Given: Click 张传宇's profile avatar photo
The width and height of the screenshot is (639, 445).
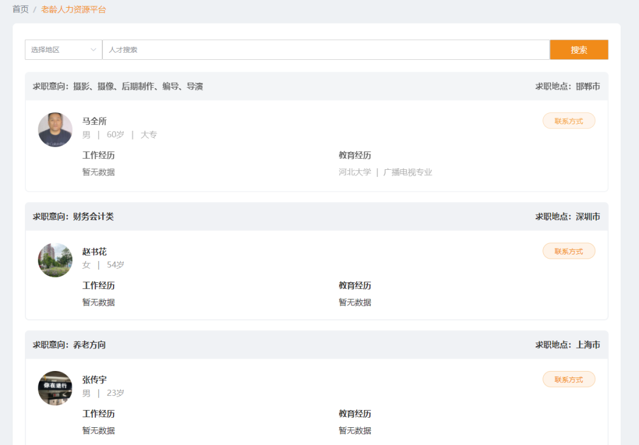Looking at the screenshot, I should click(x=55, y=388).
